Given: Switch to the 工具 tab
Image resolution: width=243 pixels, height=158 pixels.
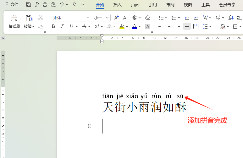Looking at the screenshot, I should pos(206,5).
